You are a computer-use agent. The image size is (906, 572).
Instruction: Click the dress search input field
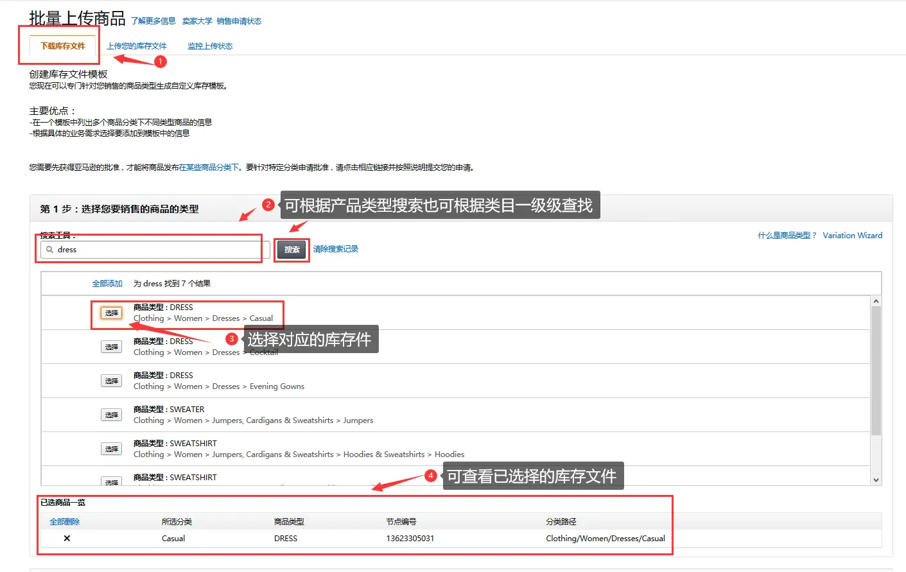tap(155, 250)
